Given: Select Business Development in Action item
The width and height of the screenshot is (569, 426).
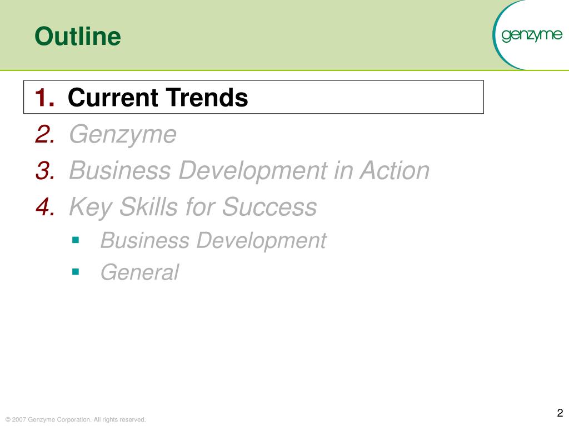Looking at the screenshot, I should coord(249,171).
